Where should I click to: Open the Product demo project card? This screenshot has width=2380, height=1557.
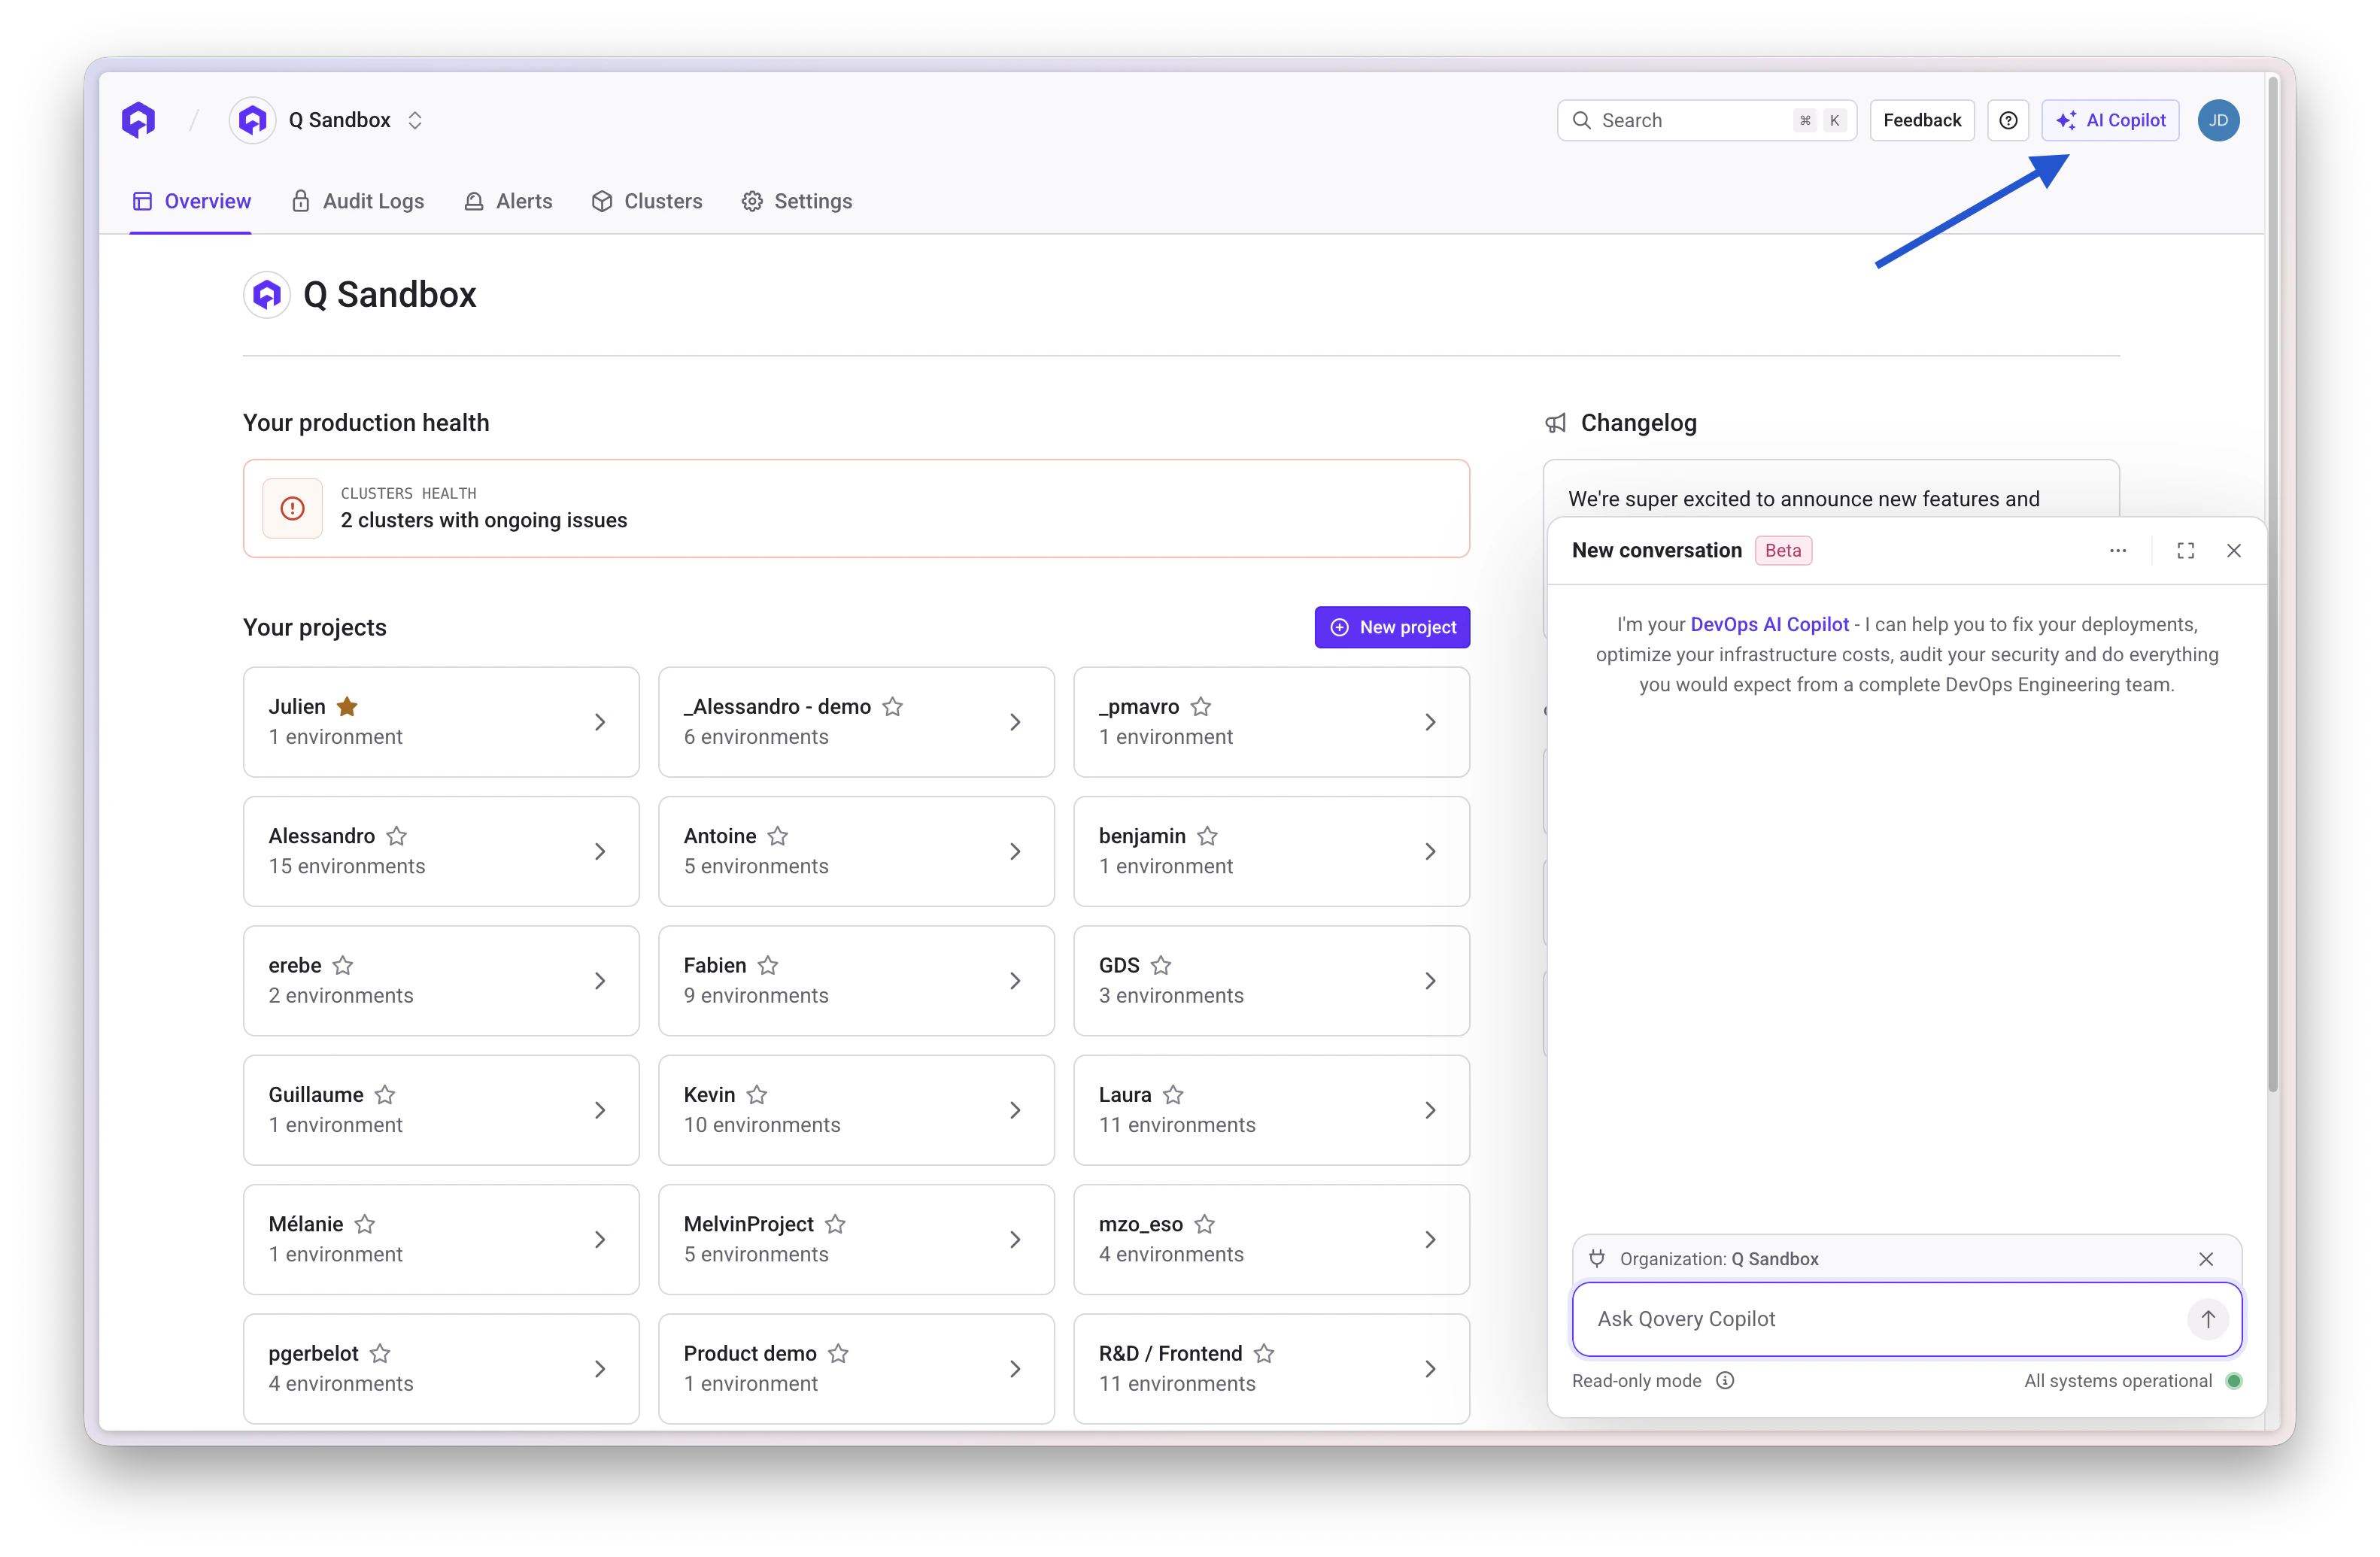click(856, 1369)
